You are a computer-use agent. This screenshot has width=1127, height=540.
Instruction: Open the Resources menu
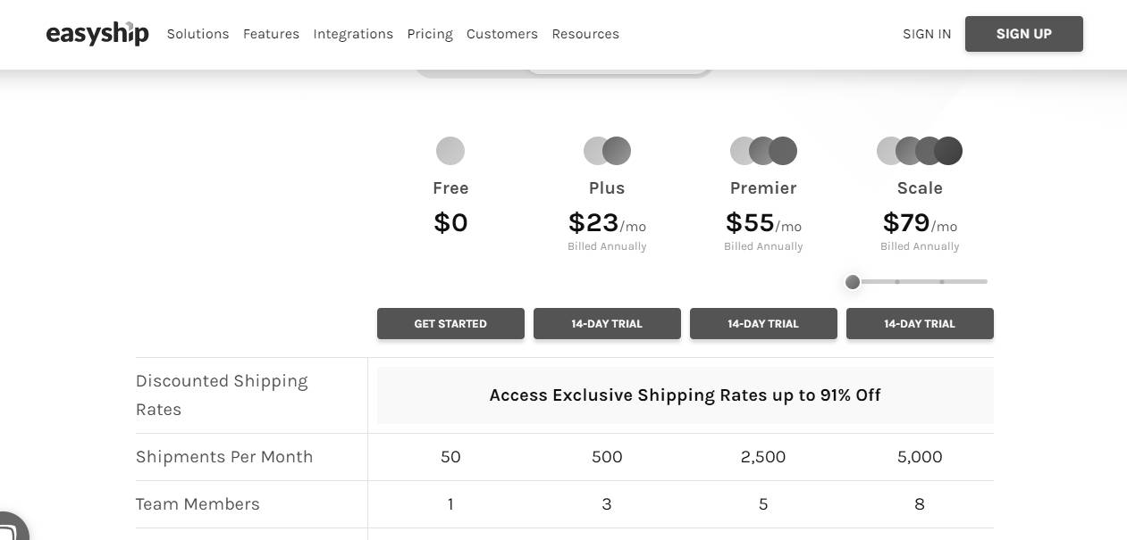585,34
